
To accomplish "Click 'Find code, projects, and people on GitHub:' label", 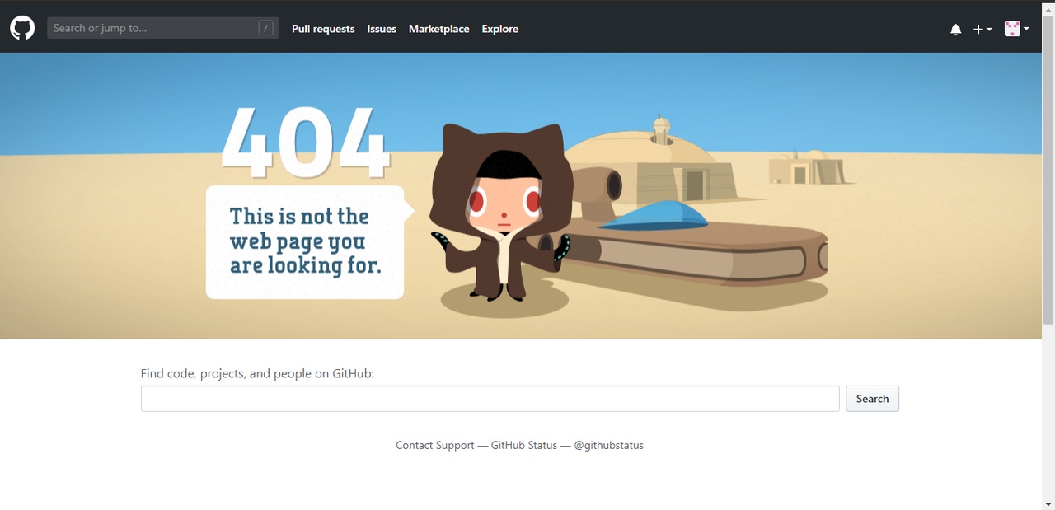I will pos(257,373).
